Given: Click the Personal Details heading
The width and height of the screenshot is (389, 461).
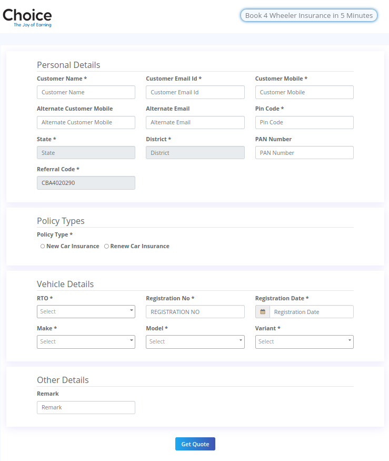Looking at the screenshot, I should (x=68, y=65).
